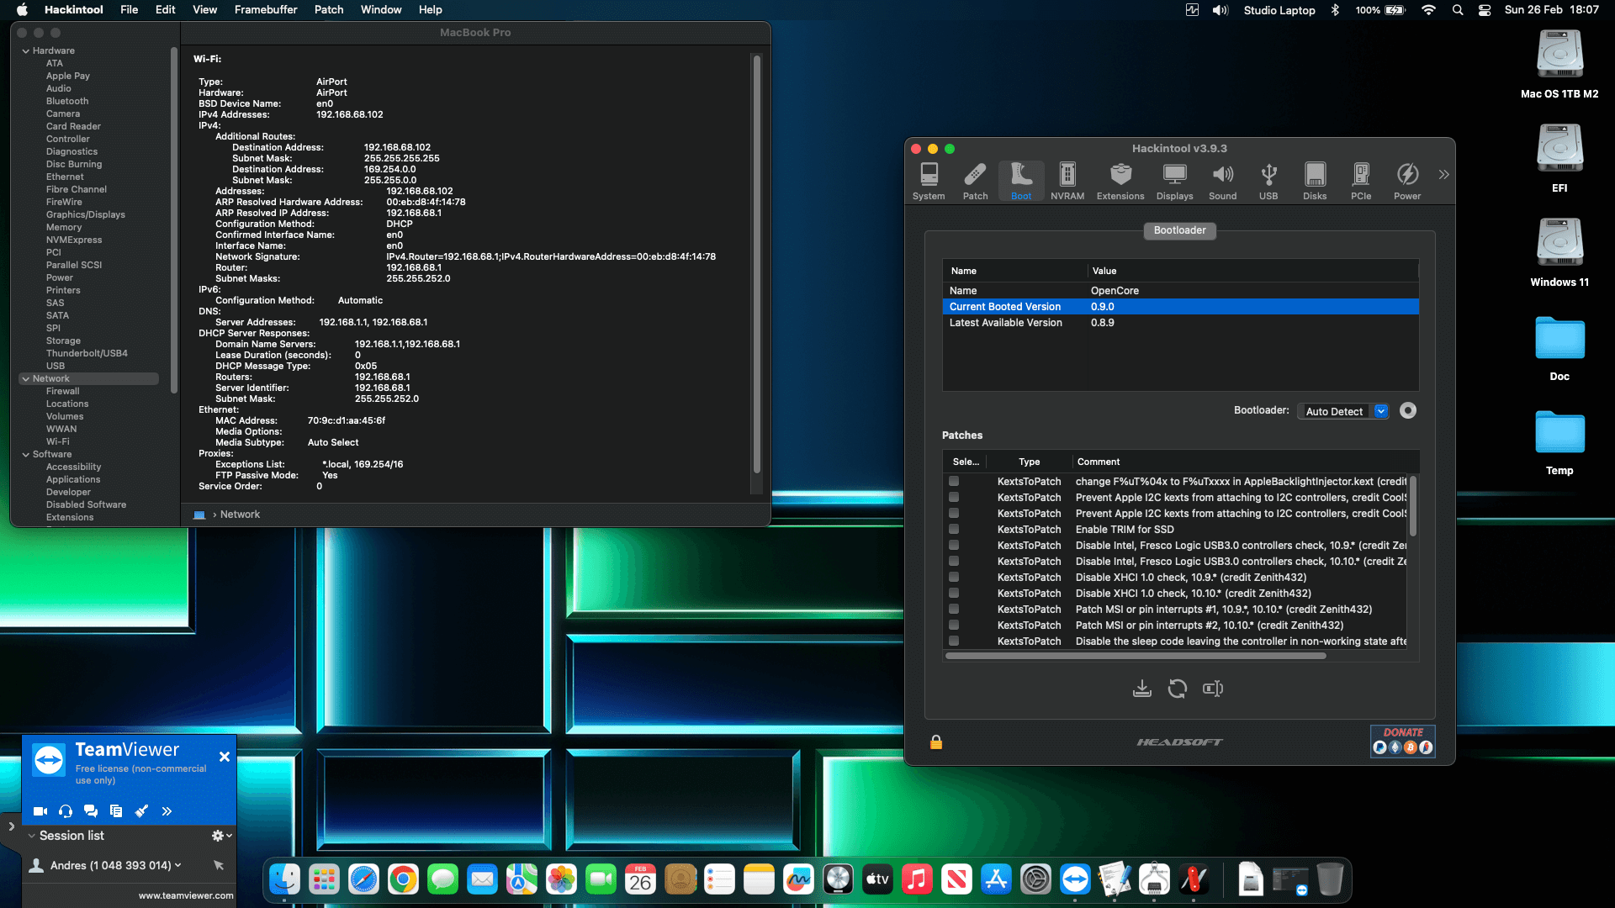
Task: Show more Hackintool toolbar items
Action: pyautogui.click(x=1443, y=175)
